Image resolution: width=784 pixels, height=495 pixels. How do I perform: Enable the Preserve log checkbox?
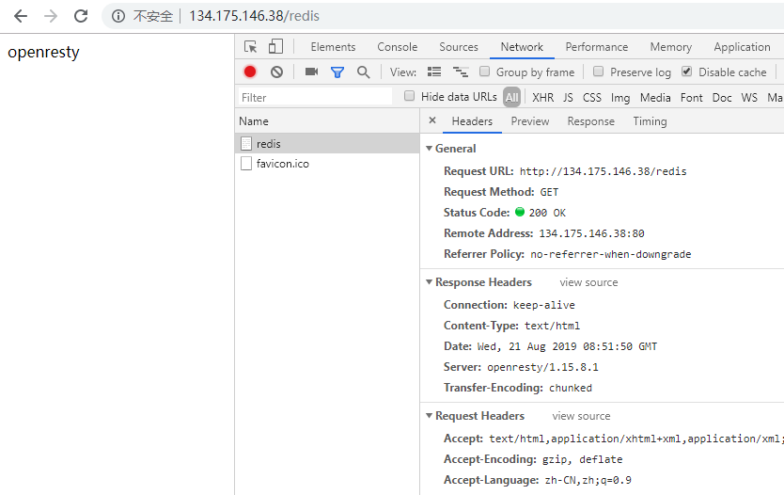(598, 72)
